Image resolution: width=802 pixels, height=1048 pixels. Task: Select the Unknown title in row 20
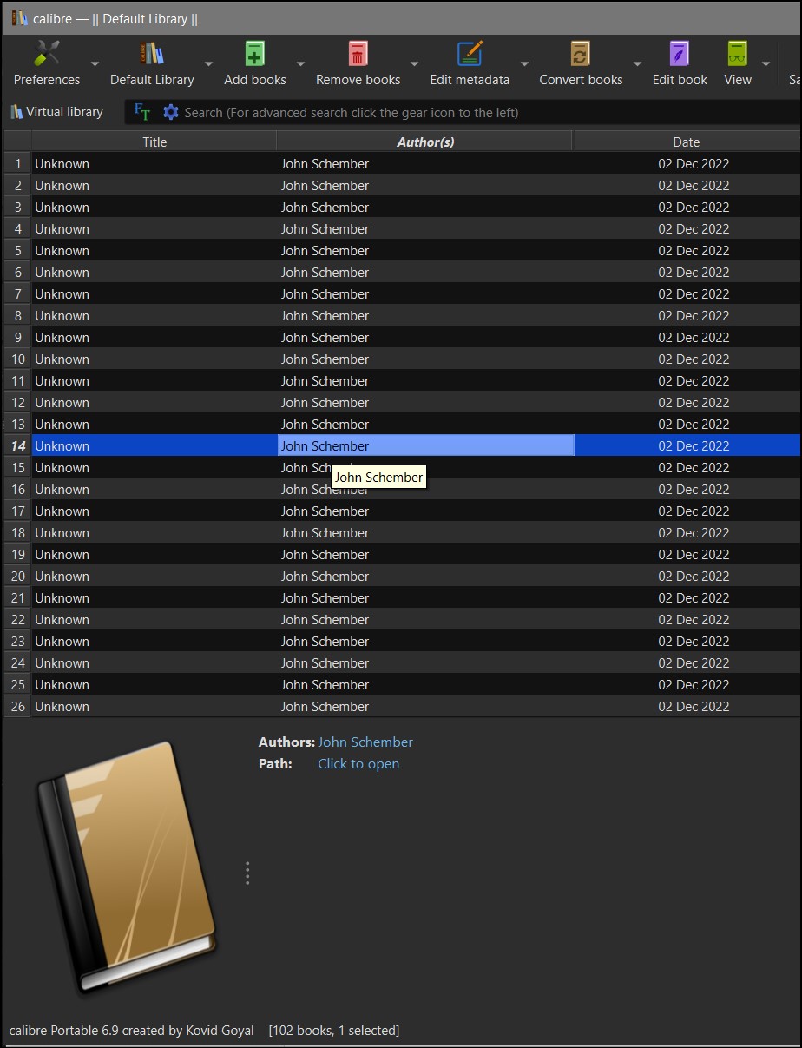coord(62,576)
